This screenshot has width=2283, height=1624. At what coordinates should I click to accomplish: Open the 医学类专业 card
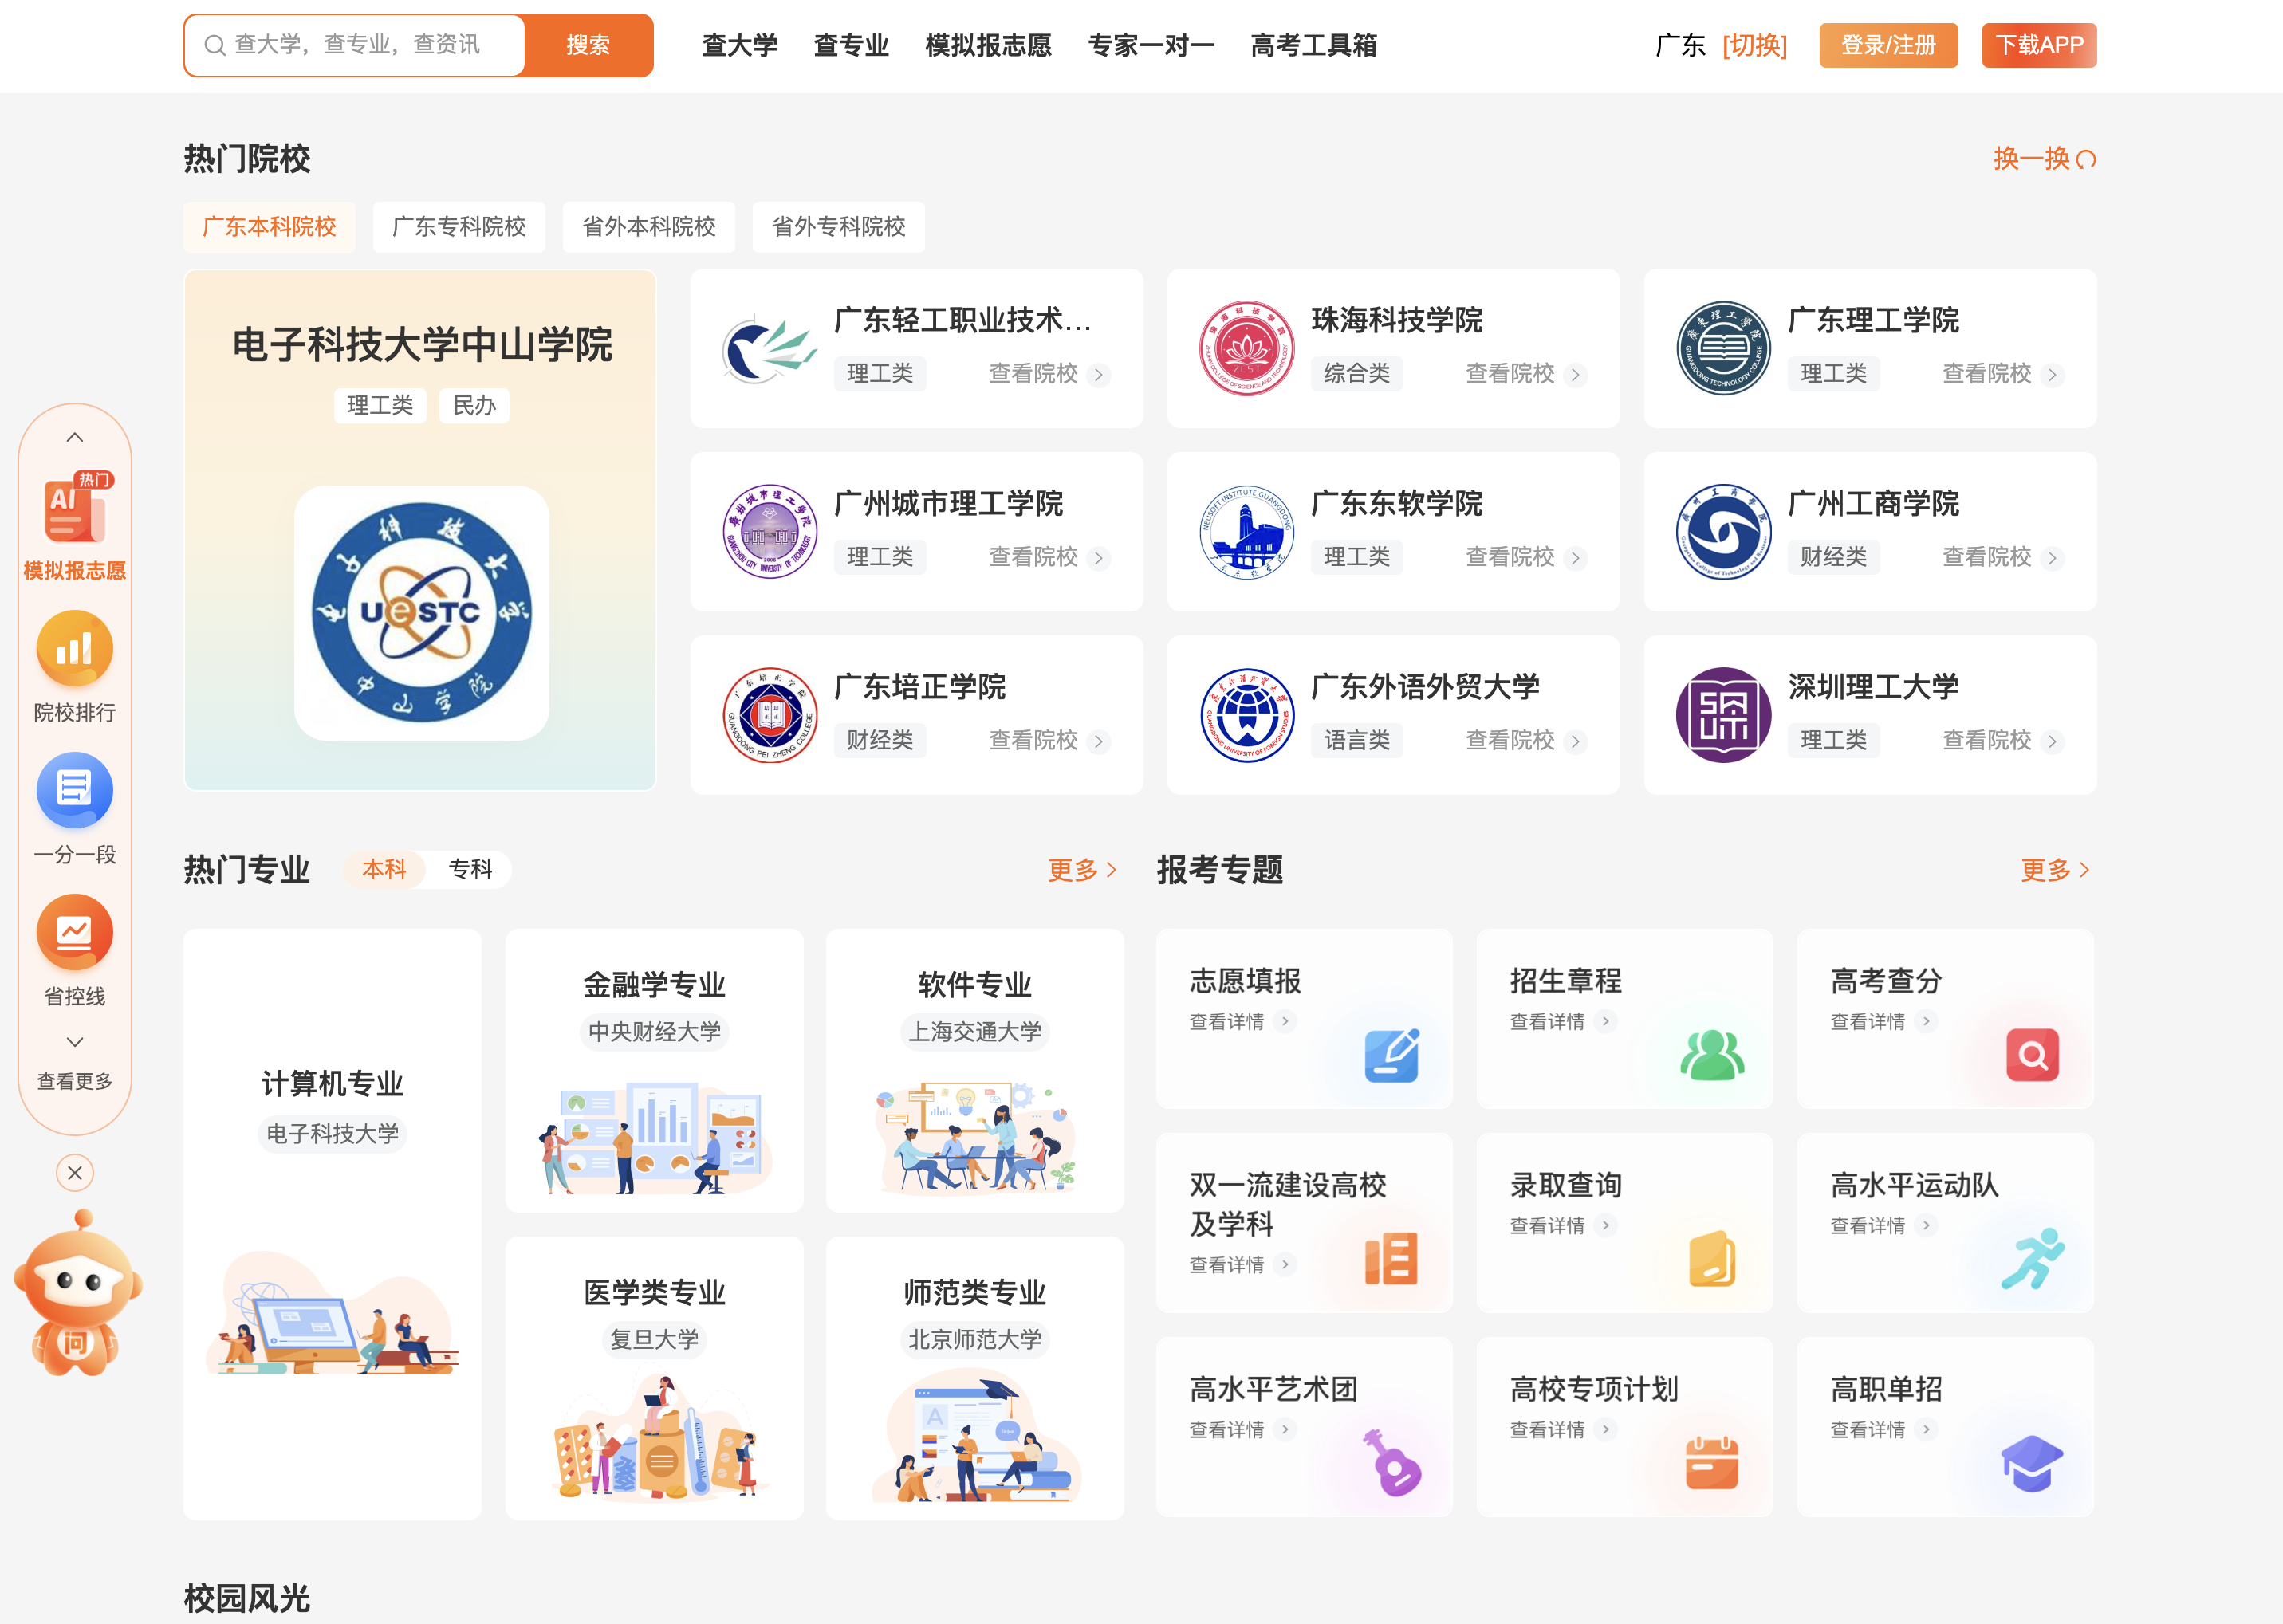(x=654, y=1378)
